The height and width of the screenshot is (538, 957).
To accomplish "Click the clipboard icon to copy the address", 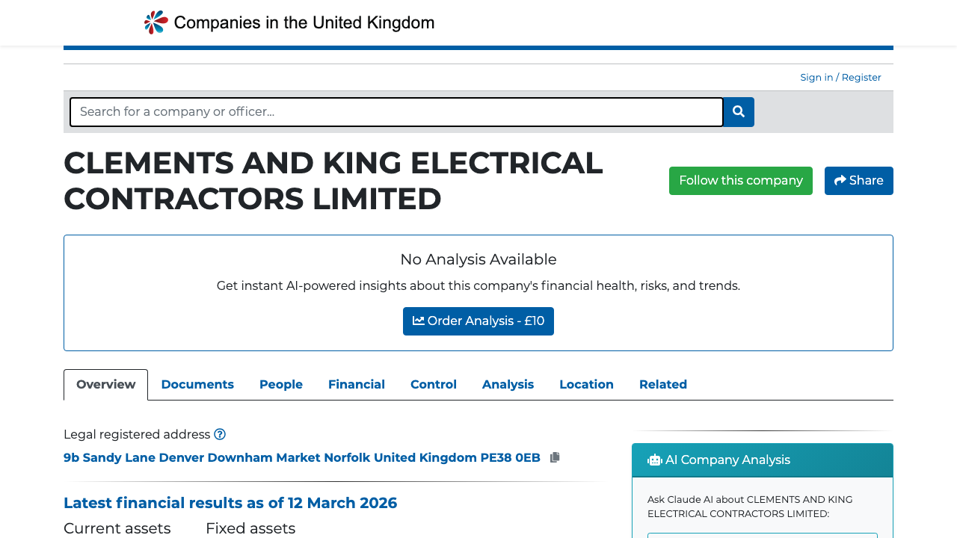I will pos(555,457).
